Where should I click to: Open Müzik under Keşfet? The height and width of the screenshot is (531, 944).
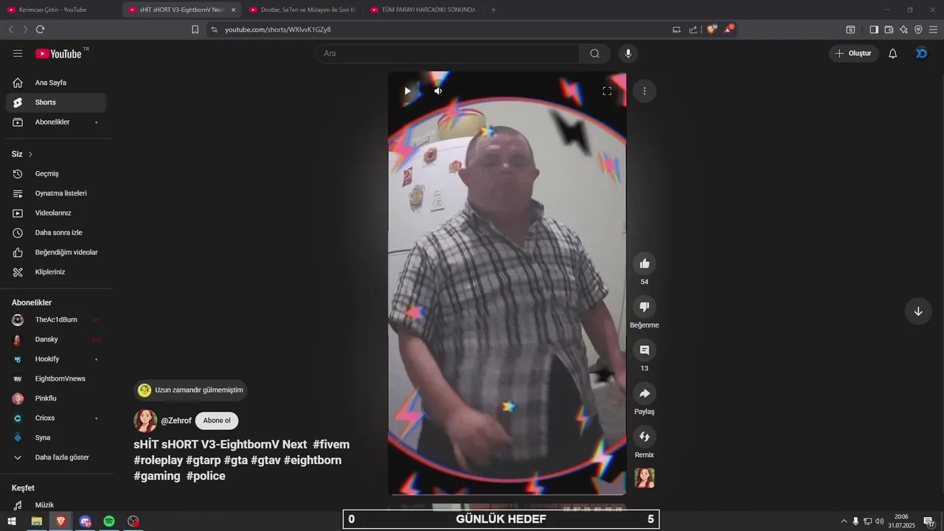56,505
